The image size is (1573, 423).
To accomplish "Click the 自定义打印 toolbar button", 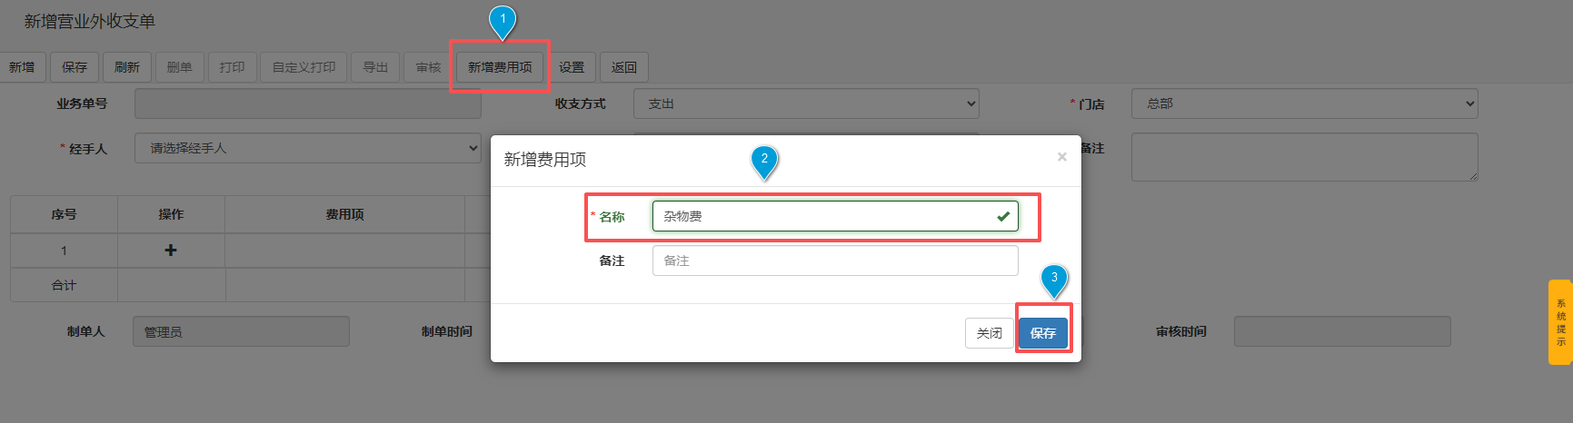I will click(x=304, y=67).
